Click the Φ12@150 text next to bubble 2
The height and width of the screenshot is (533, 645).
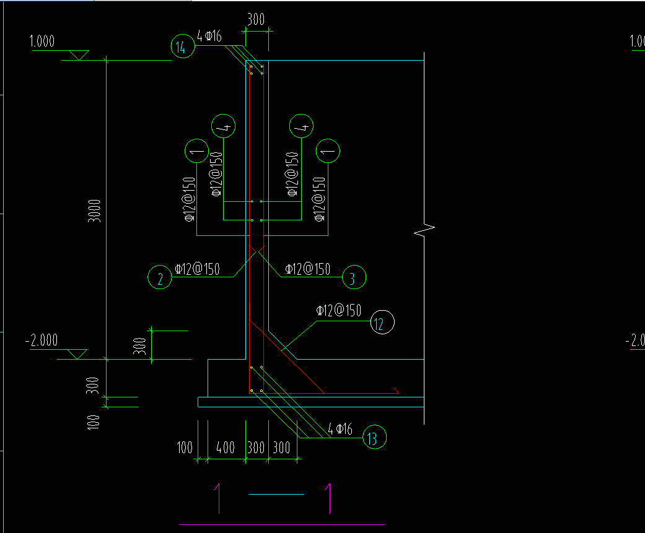click(198, 269)
